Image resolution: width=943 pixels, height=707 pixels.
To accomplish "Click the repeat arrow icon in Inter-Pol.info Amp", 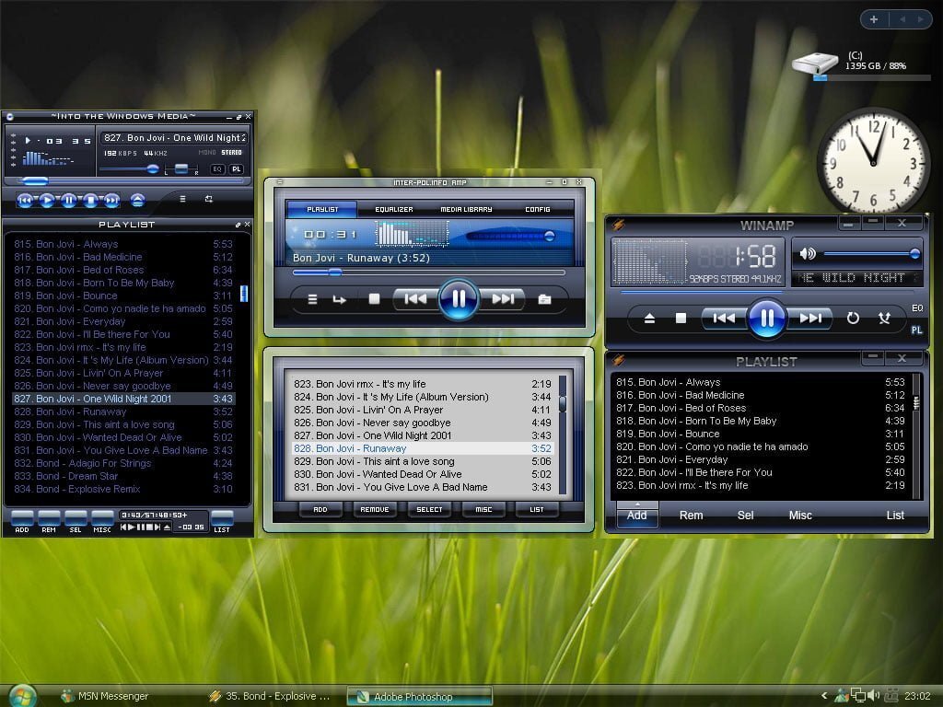I will [x=340, y=299].
